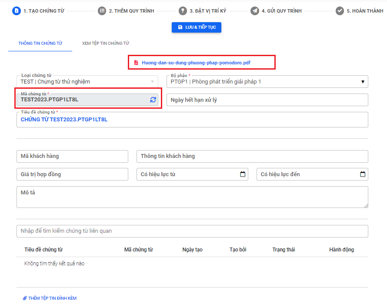This screenshot has width=387, height=308.
Task: Click related document search box
Action: (x=192, y=231)
